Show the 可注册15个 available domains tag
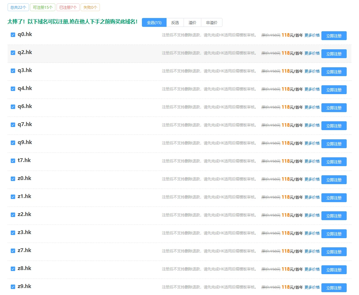The width and height of the screenshot is (359, 295). point(43,7)
